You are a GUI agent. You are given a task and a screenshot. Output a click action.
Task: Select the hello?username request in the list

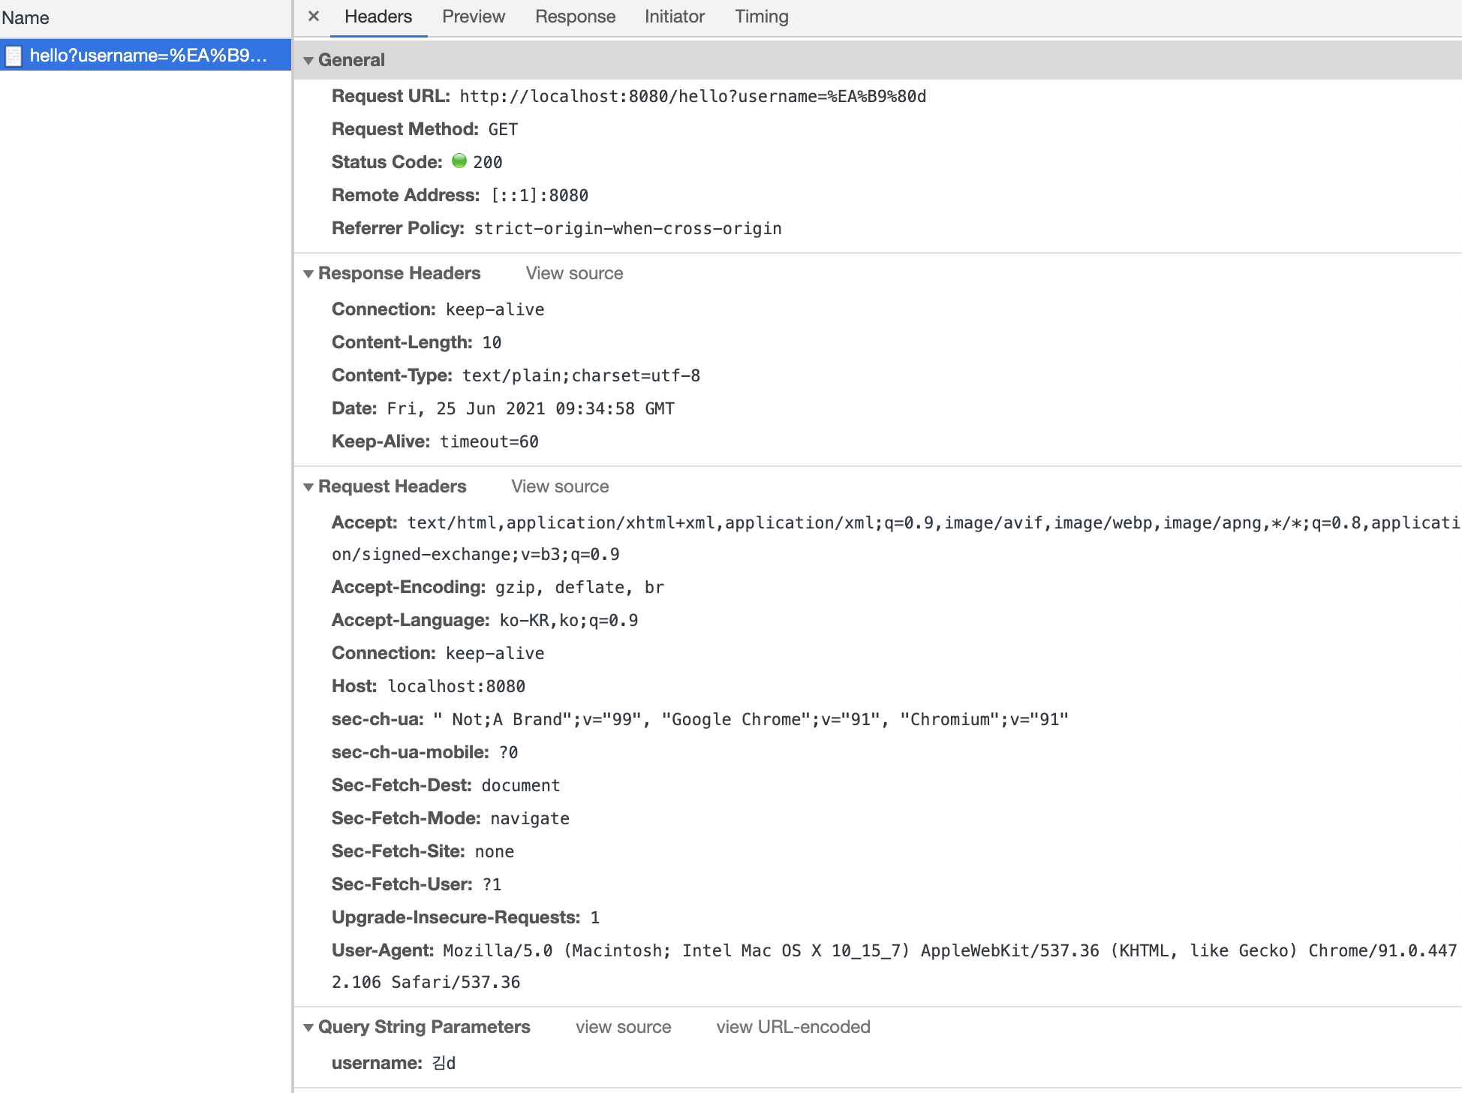[x=148, y=56]
